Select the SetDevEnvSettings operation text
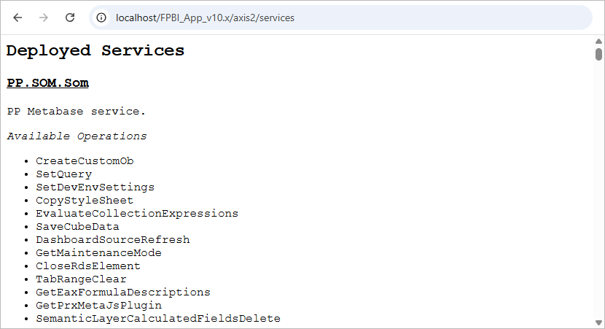This screenshot has width=605, height=329. tap(95, 187)
